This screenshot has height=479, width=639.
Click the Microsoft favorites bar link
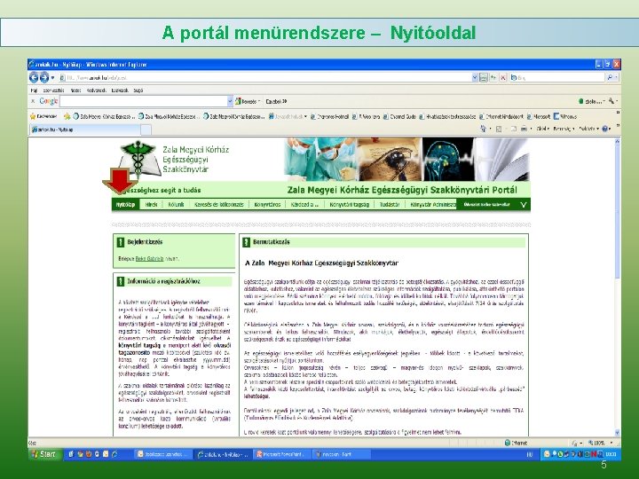click(x=539, y=116)
